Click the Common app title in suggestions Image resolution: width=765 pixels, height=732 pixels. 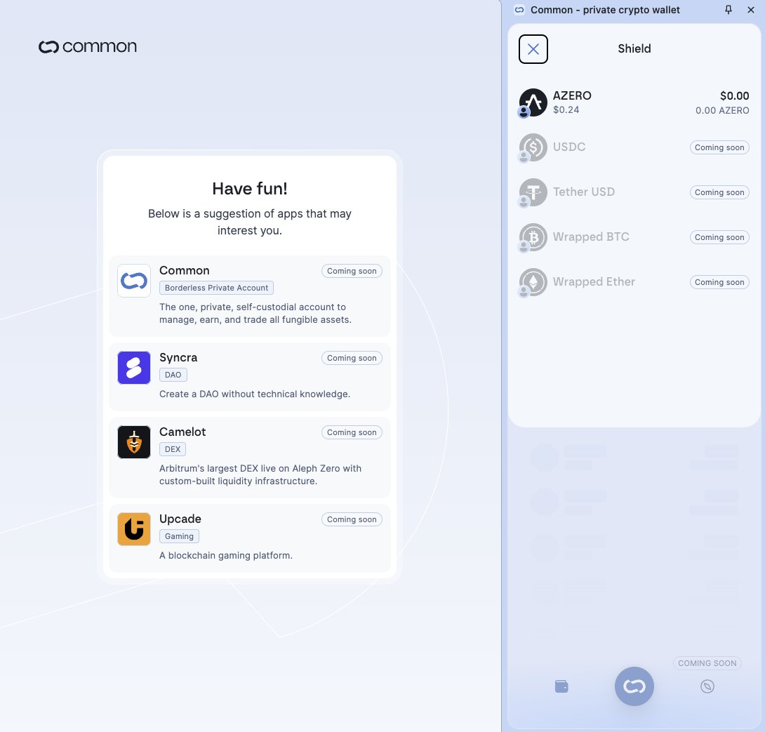[x=185, y=271]
